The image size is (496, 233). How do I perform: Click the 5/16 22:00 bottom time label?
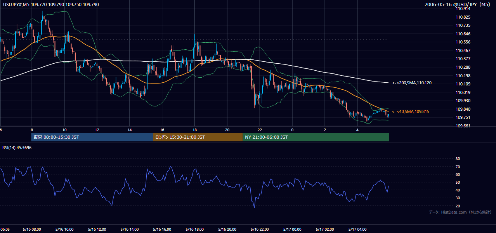tap(260, 229)
